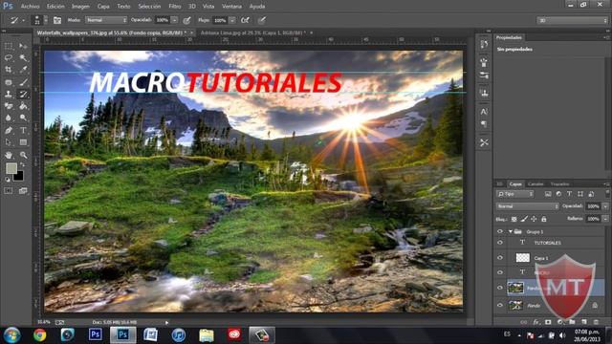
Task: Select the Zoom tool in the toolbox
Action: pos(23,155)
